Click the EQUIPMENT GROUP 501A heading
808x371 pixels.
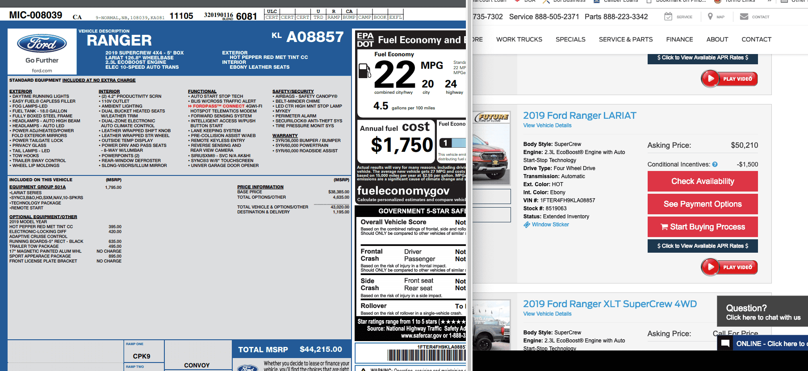pos(38,187)
